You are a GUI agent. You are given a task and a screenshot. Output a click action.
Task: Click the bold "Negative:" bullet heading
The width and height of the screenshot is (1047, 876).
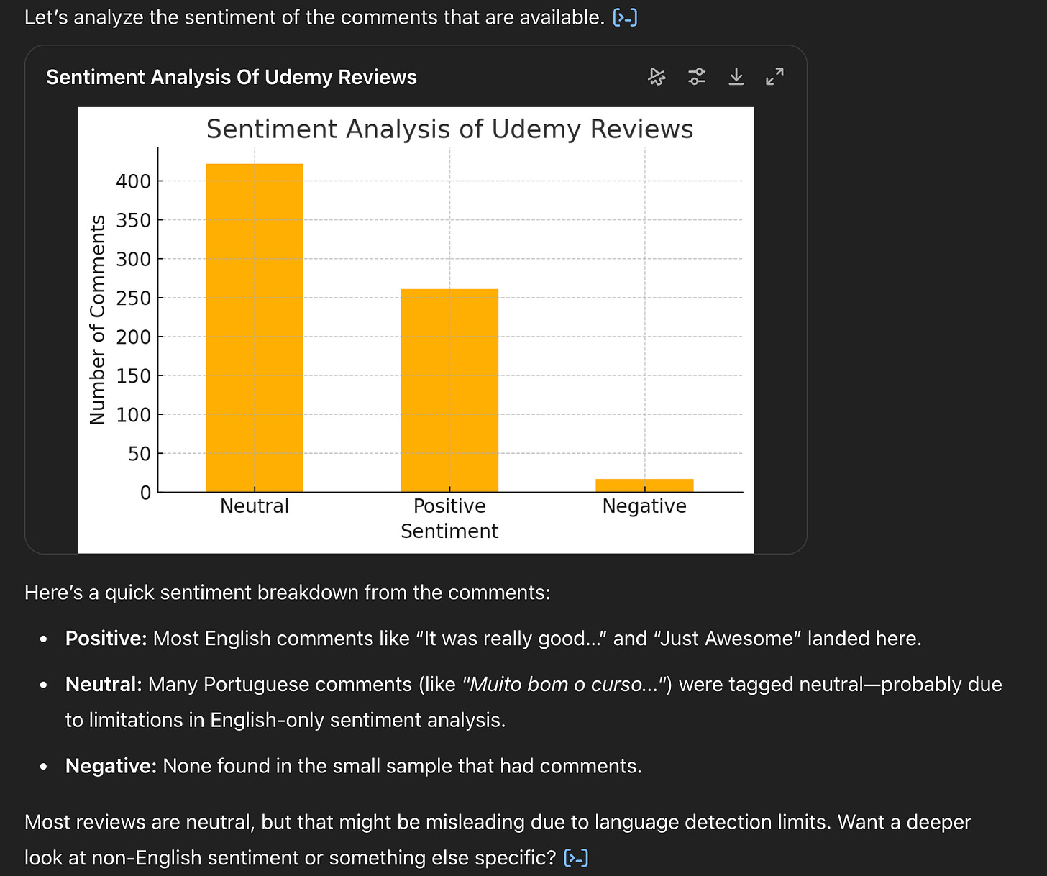pyautogui.click(x=111, y=767)
